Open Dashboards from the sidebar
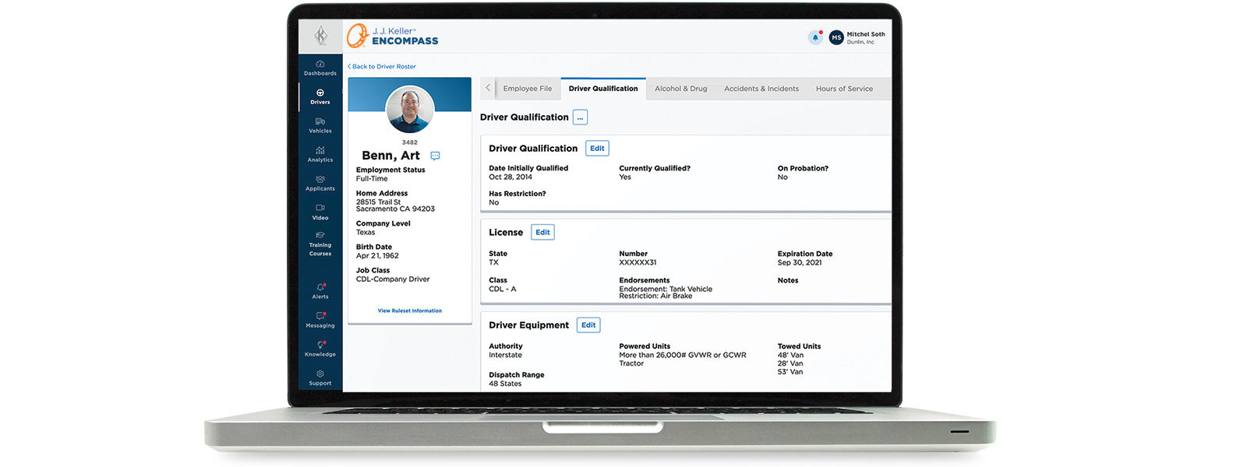 tap(320, 67)
